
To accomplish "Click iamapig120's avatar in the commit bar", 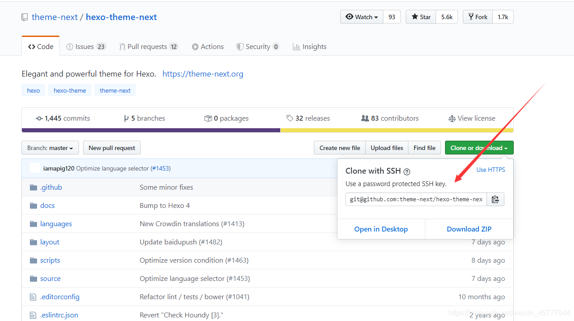I will (35, 168).
